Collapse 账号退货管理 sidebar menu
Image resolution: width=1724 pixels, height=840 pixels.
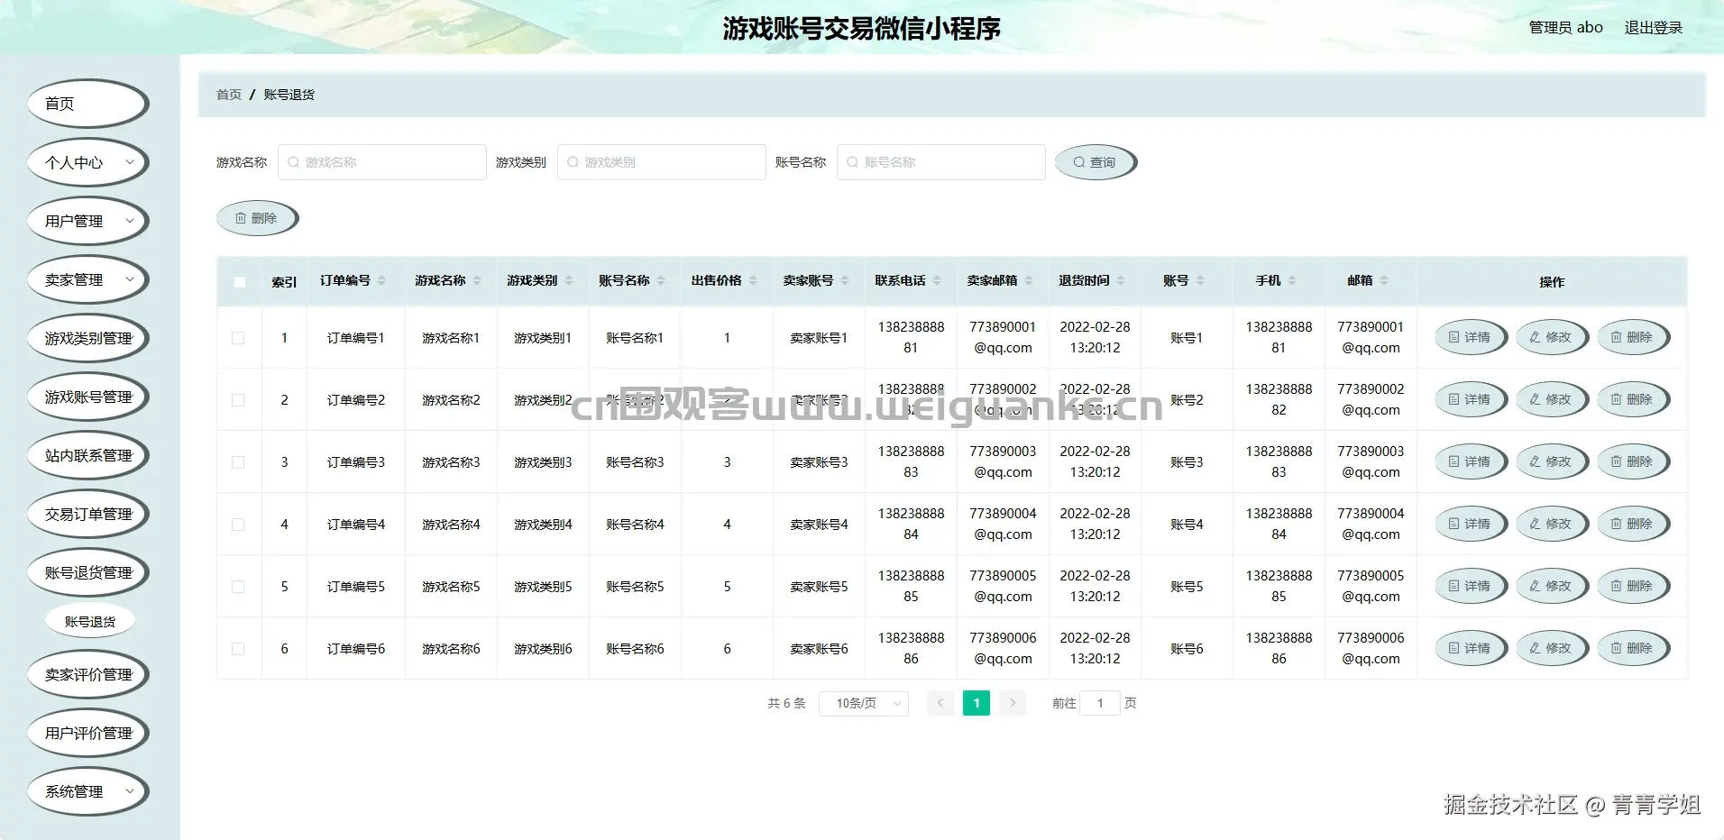87,572
